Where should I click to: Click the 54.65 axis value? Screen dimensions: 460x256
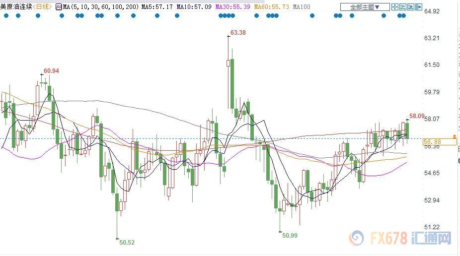[x=432, y=173]
